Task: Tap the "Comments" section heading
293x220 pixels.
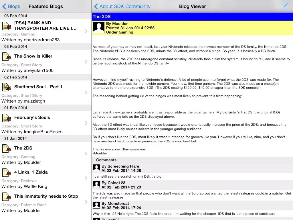Action: point(106,160)
